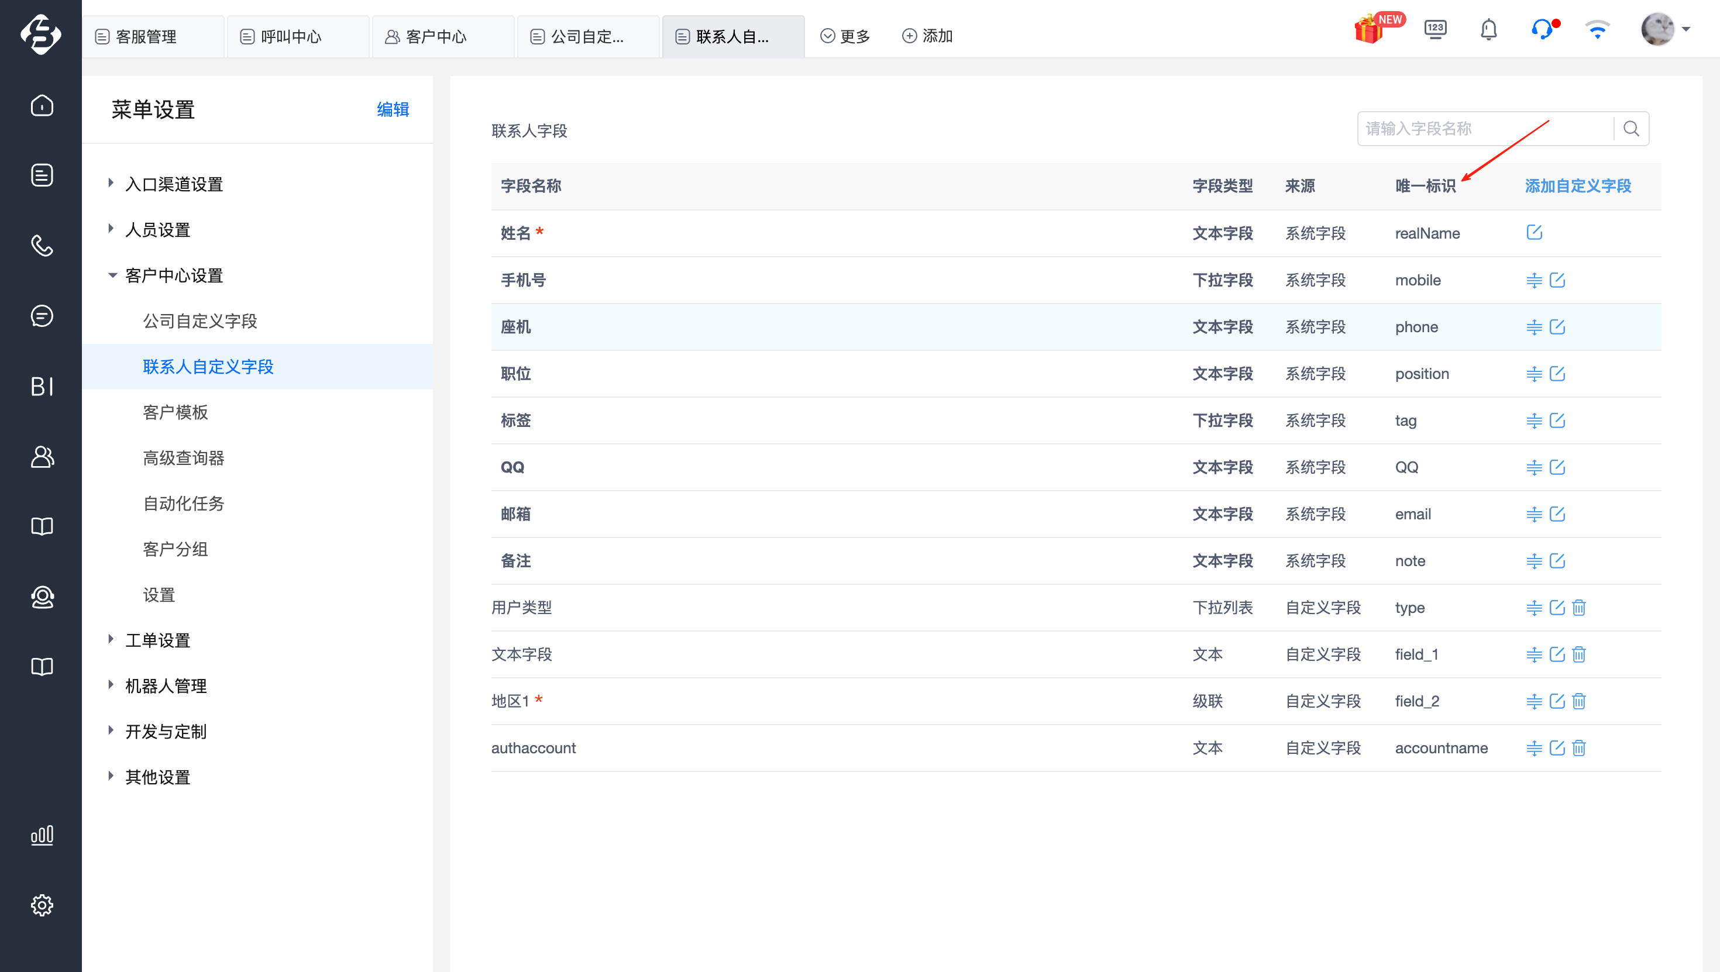The width and height of the screenshot is (1720, 972).
Task: Click sort icon on authaccount row
Action: [x=1534, y=747]
